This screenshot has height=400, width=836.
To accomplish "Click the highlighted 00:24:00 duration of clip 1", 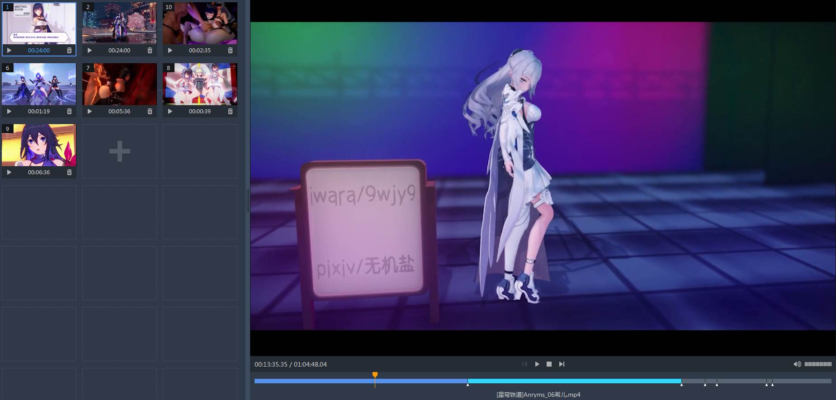I will (39, 51).
